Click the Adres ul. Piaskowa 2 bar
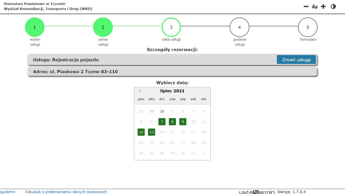 [x=172, y=72]
